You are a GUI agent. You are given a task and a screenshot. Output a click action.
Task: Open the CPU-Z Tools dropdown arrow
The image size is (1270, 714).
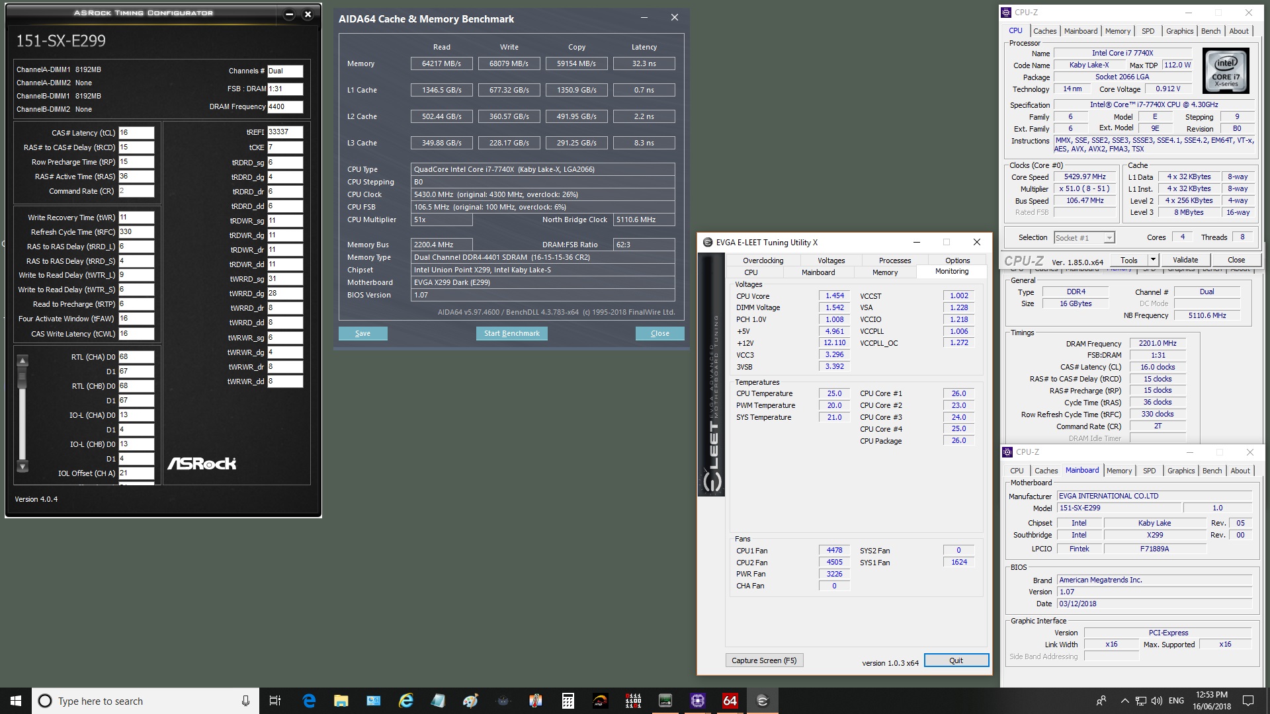pyautogui.click(x=1153, y=260)
